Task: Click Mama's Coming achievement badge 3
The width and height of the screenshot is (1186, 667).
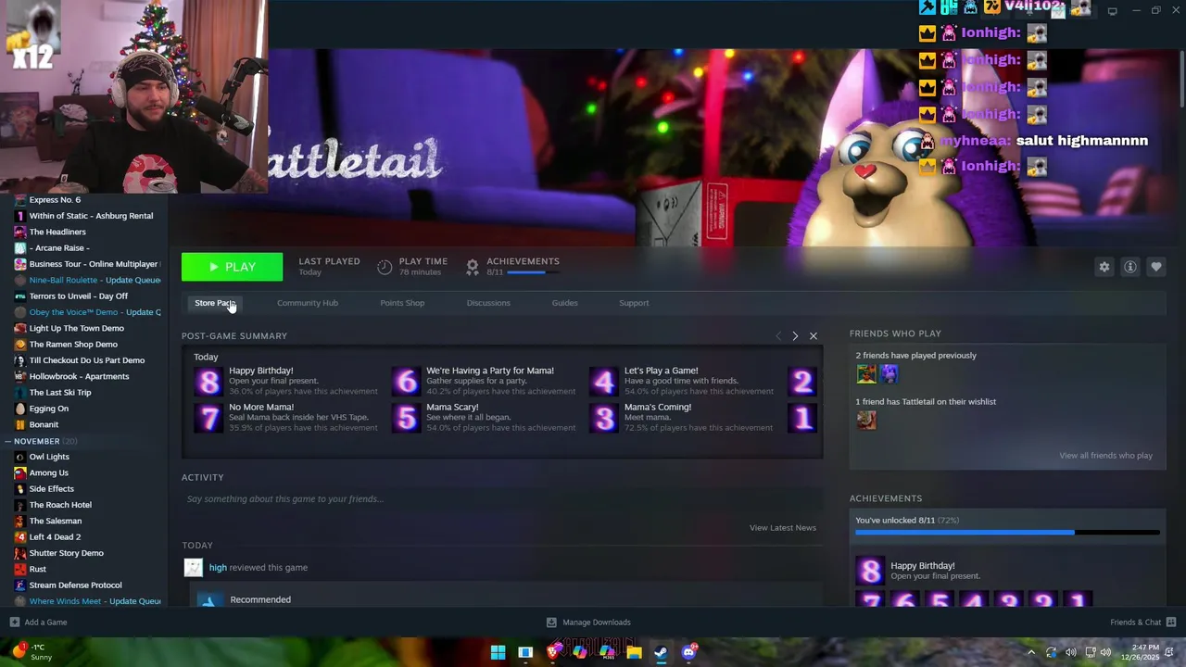Action: pos(604,418)
